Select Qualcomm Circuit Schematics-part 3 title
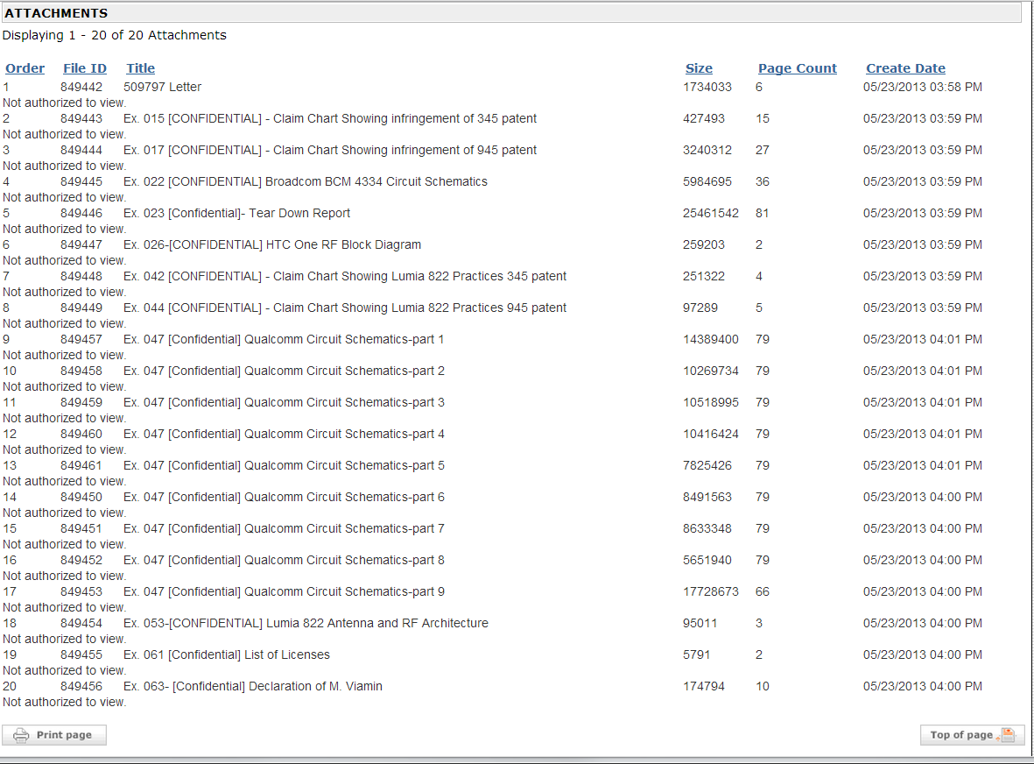 pyautogui.click(x=284, y=402)
